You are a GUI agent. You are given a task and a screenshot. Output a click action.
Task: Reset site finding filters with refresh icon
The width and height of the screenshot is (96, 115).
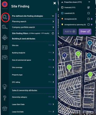coord(53,33)
